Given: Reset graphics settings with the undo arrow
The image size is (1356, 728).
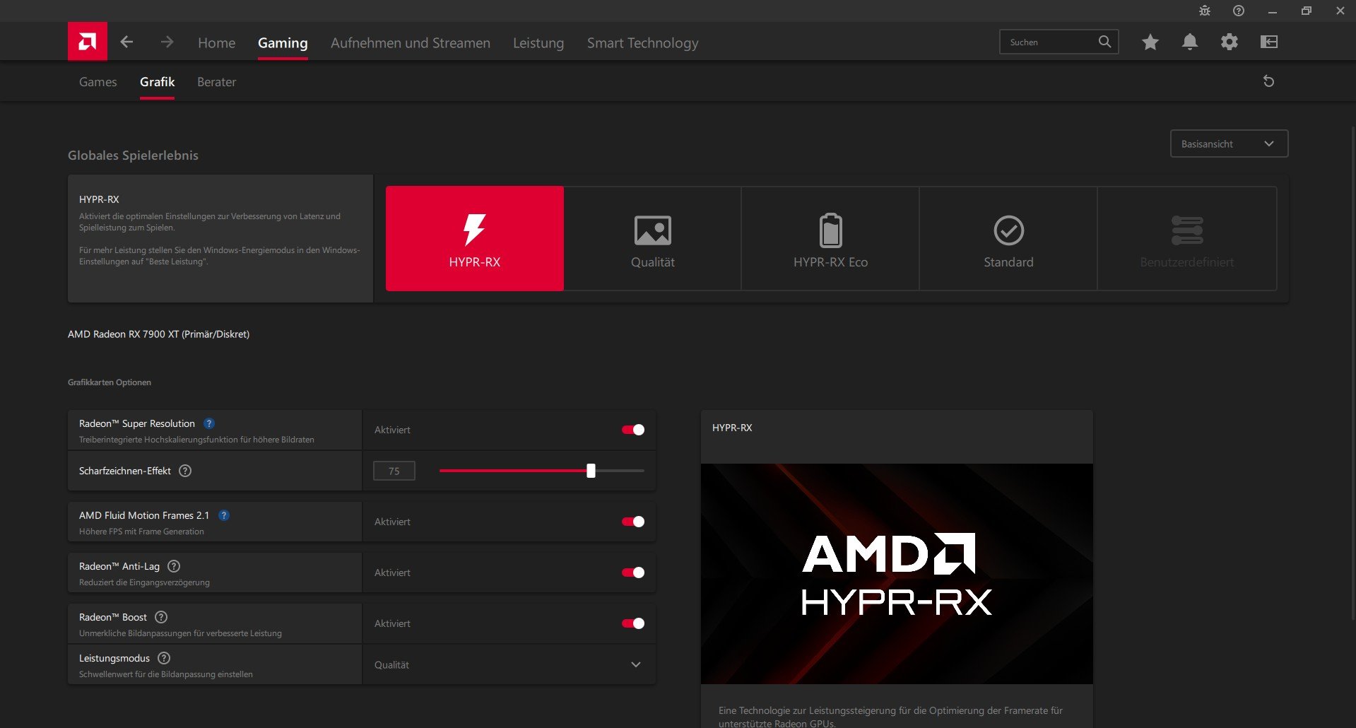Looking at the screenshot, I should (1268, 81).
